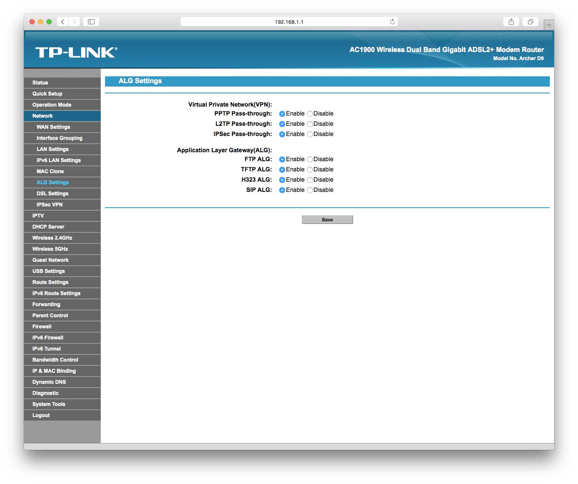
Task: Disable SIP ALG
Action: tap(310, 190)
